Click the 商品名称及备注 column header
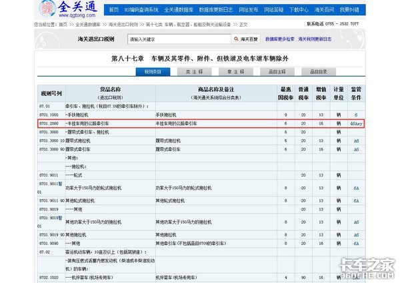The image size is (400, 283). [216, 93]
